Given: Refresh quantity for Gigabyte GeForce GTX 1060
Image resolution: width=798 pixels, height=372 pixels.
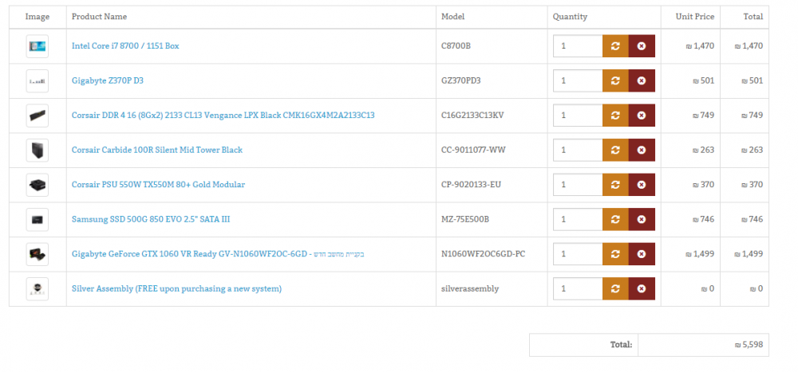Looking at the screenshot, I should 615,253.
